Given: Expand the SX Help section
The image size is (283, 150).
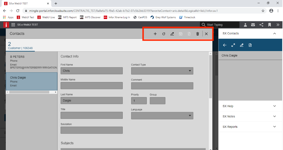Looking at the screenshot, I should (x=275, y=106).
